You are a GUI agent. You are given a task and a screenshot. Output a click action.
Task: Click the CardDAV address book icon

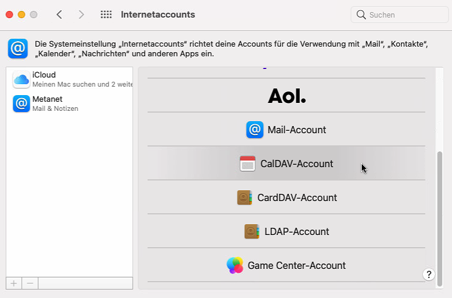click(244, 197)
